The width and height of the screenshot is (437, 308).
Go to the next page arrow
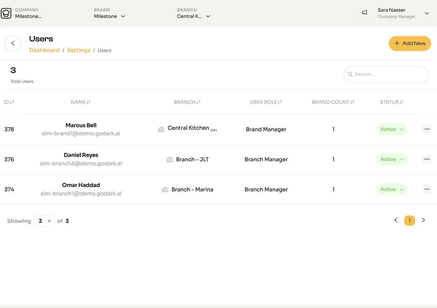click(x=423, y=220)
